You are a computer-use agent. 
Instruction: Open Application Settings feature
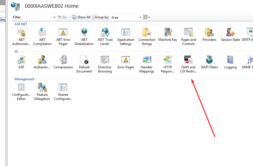coord(126,37)
